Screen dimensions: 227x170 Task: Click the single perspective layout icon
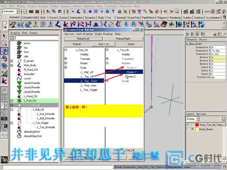pos(4,90)
